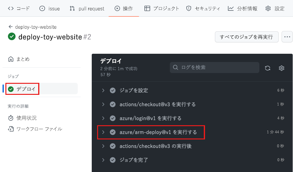The height and width of the screenshot is (172, 293).
Task: Click the ジョブを完了 step label
Action: click(134, 160)
